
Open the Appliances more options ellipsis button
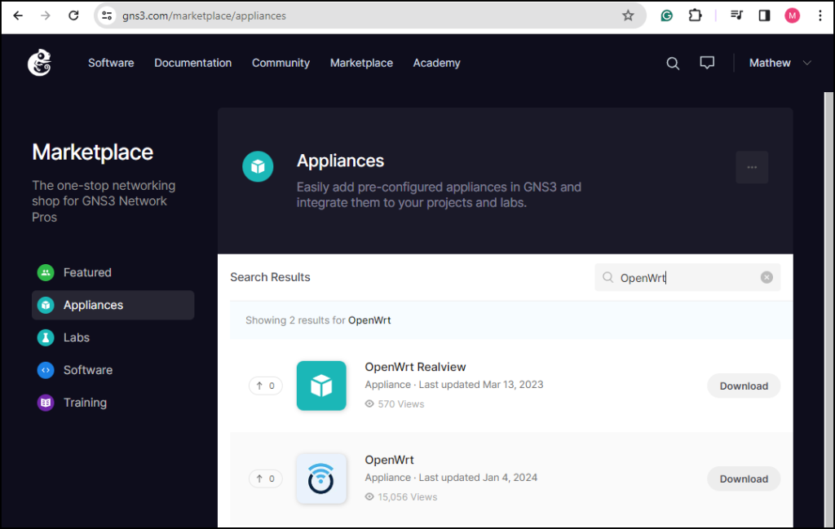752,167
